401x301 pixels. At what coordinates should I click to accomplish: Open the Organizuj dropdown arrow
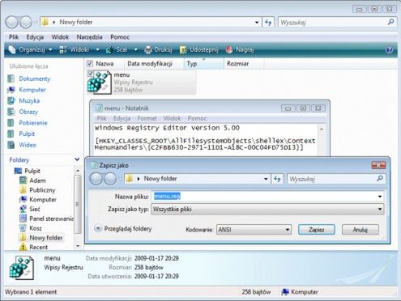click(50, 49)
